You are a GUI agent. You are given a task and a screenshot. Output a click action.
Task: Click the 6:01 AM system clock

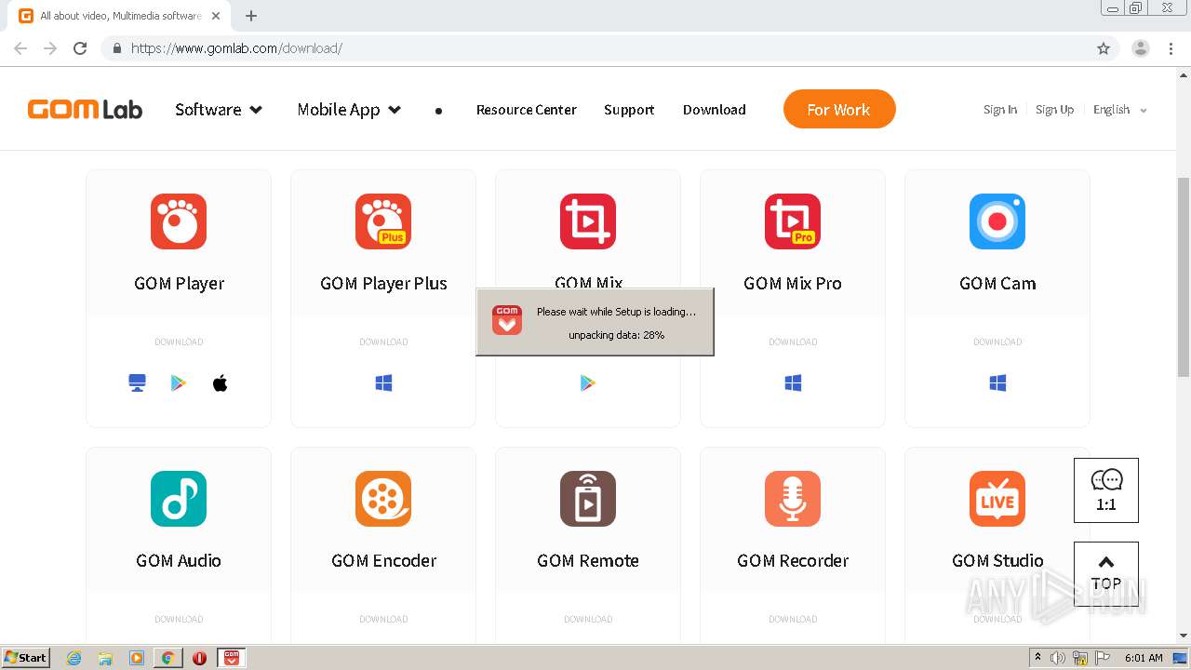pos(1144,658)
